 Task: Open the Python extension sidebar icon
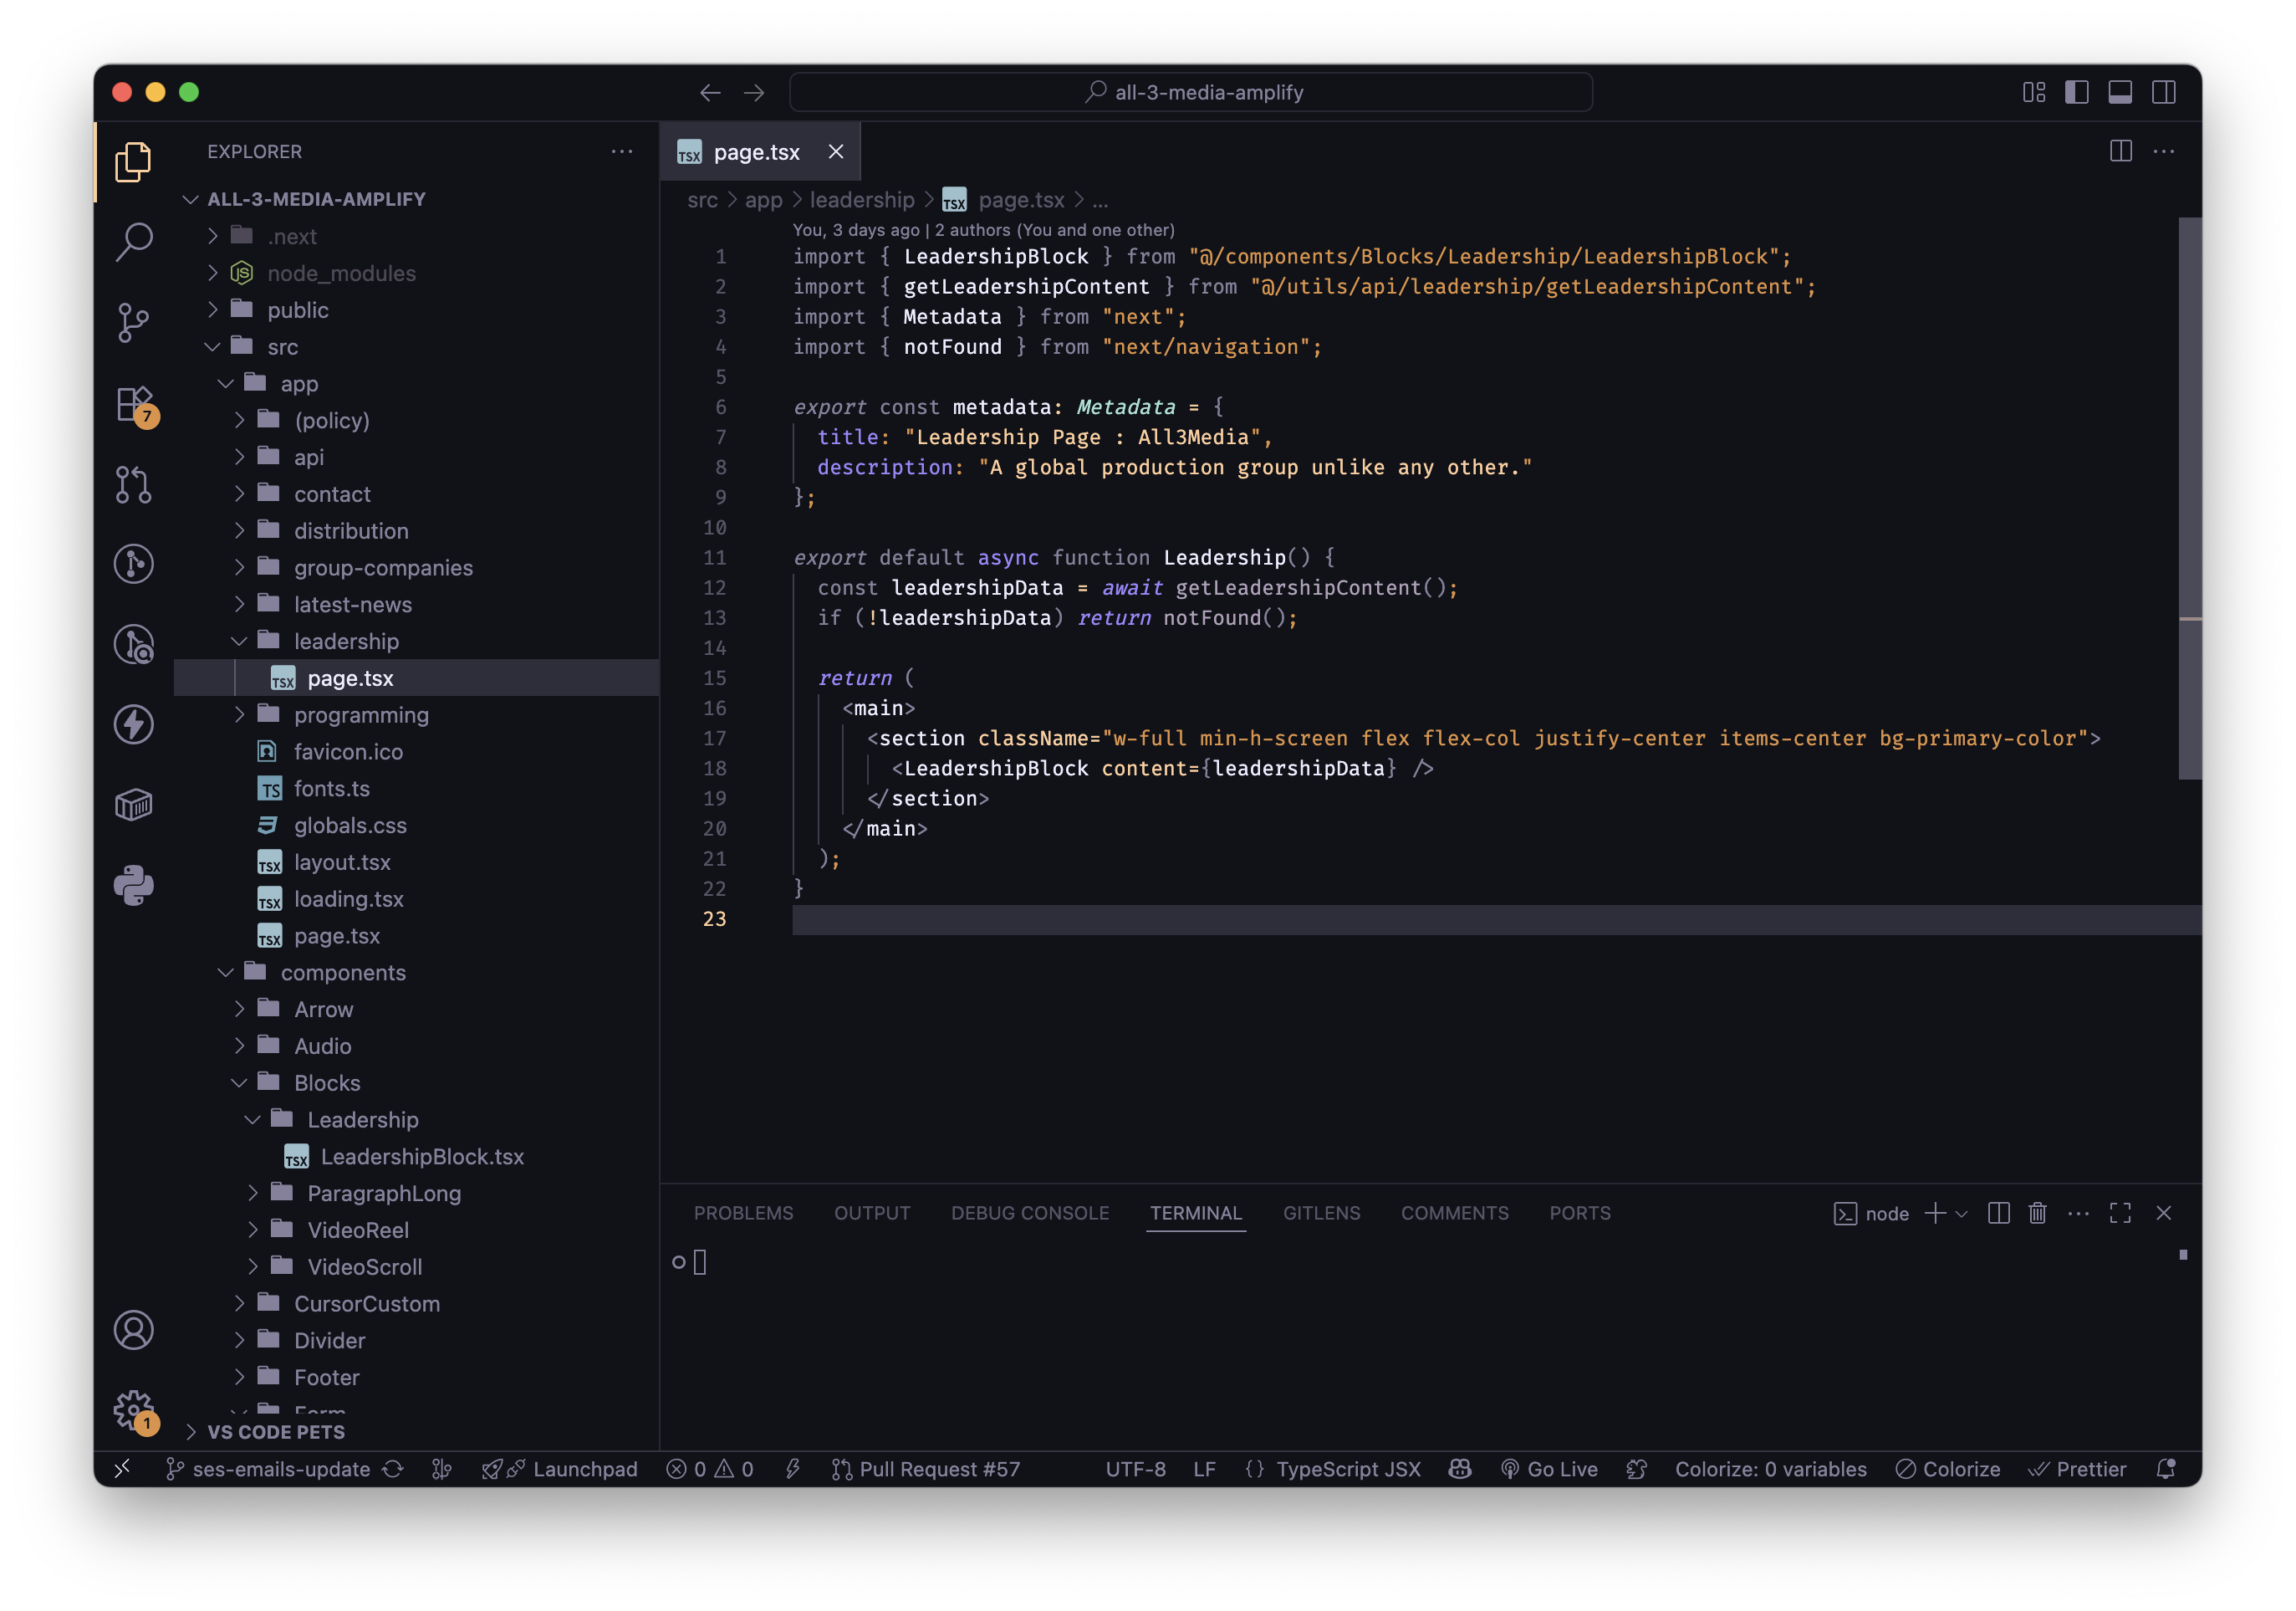coord(133,886)
